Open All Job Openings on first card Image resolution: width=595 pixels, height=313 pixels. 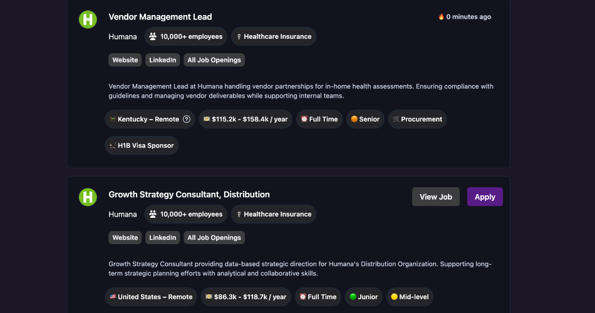(214, 60)
